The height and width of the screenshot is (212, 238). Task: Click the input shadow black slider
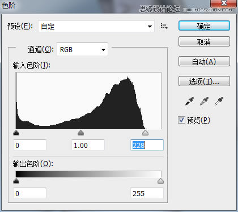(16, 133)
